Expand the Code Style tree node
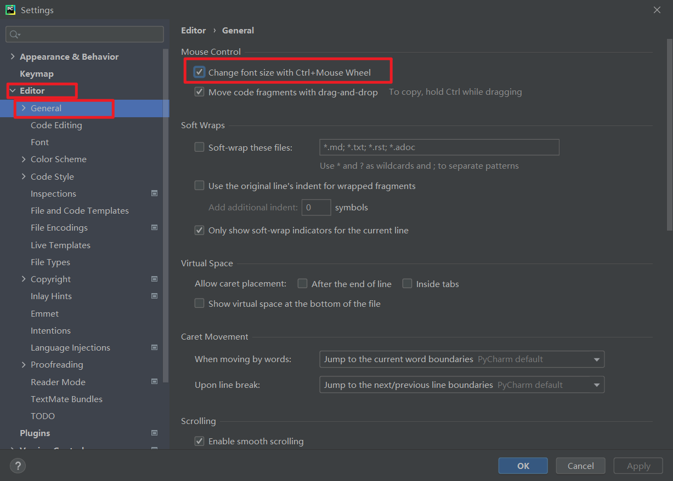Viewport: 673px width, 481px height. [x=24, y=176]
